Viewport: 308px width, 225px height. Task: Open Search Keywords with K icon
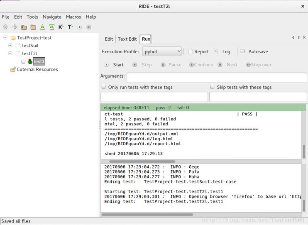(61, 27)
